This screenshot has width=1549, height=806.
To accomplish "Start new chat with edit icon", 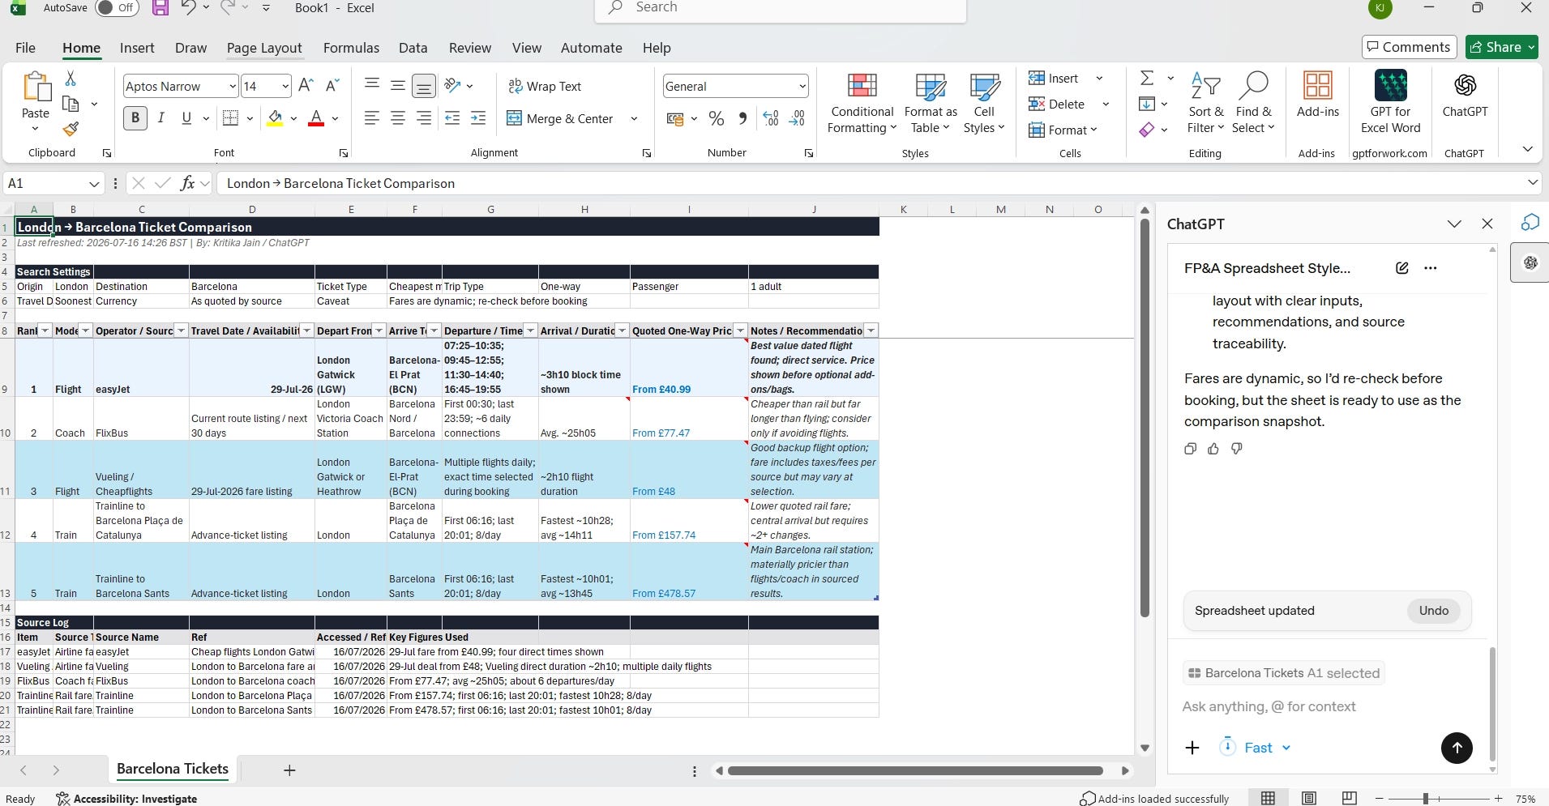I will pos(1402,268).
